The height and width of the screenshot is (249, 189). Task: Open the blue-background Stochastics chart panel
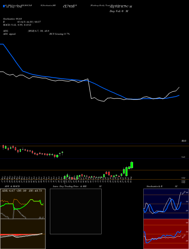click(x=166, y=204)
